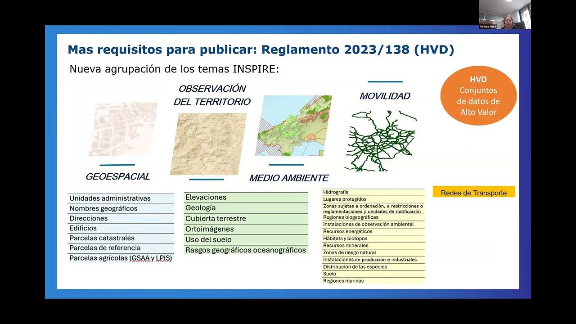
Task: Select the 'Recursos minerales' row
Action: click(x=373, y=246)
